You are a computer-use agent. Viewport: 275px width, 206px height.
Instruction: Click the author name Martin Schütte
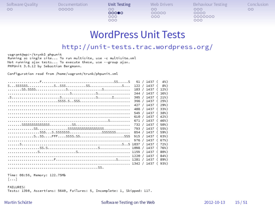click(x=18, y=202)
